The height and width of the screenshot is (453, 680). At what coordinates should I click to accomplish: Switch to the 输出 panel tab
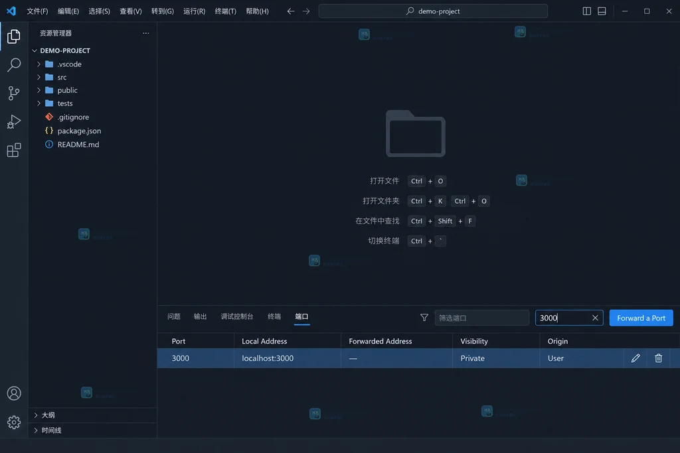[x=200, y=316]
